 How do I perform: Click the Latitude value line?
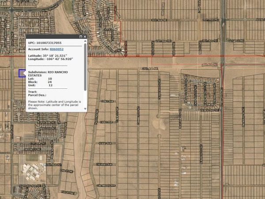(x=48, y=56)
